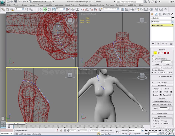The width and height of the screenshot is (175, 136).
Task: Activate the Select and Move tool
Action: coord(45,9)
